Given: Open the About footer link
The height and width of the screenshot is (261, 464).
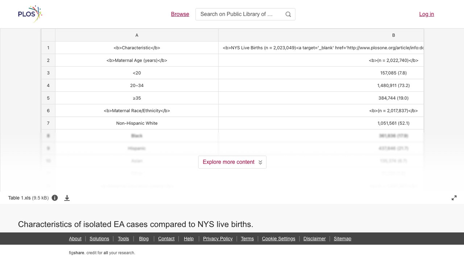Looking at the screenshot, I should pos(75,239).
